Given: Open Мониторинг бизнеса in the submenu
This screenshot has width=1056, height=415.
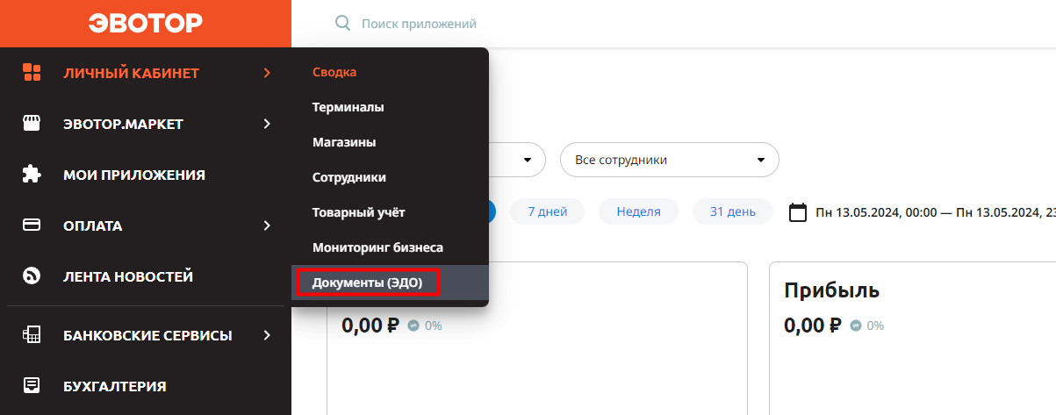Looking at the screenshot, I should (x=377, y=247).
